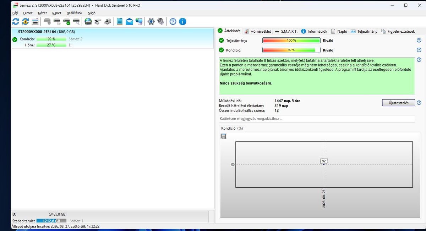The height and width of the screenshot is (231, 426).
Task: Click the D: free space bar 1212,6 GB
Action: [x=51, y=221]
